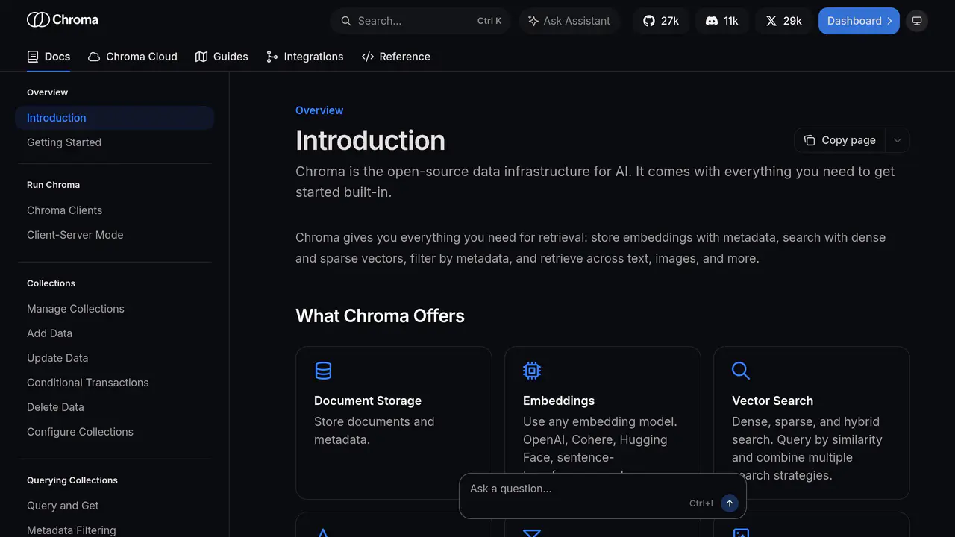The image size is (955, 537).
Task: Click the Guides open-book icon
Action: pyautogui.click(x=201, y=57)
